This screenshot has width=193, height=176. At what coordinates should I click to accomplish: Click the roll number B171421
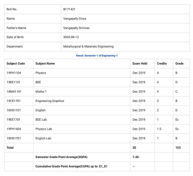(69, 9)
